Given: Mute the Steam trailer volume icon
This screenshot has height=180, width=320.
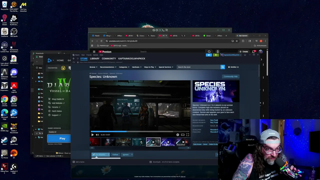Looking at the screenshot, I should [97, 135].
